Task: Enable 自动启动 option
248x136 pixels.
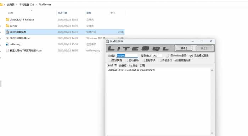Action: pyautogui.click(x=126, y=60)
